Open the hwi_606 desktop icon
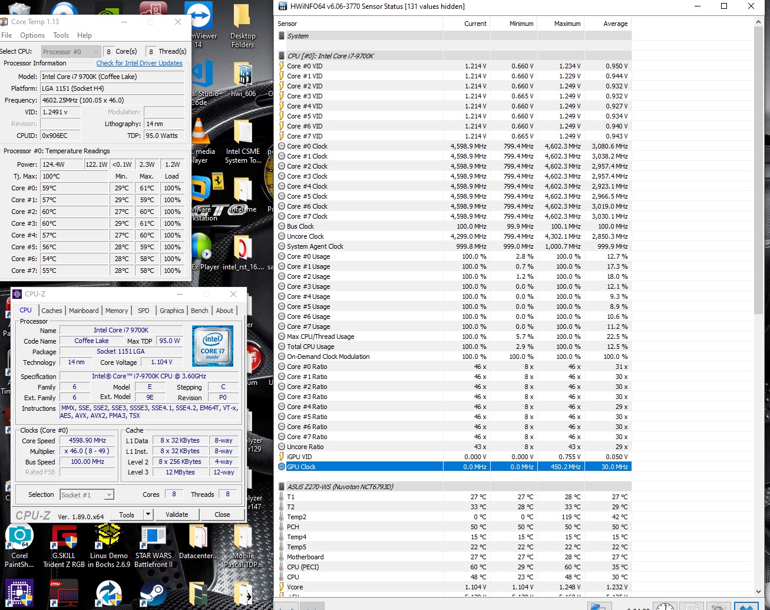 (243, 80)
